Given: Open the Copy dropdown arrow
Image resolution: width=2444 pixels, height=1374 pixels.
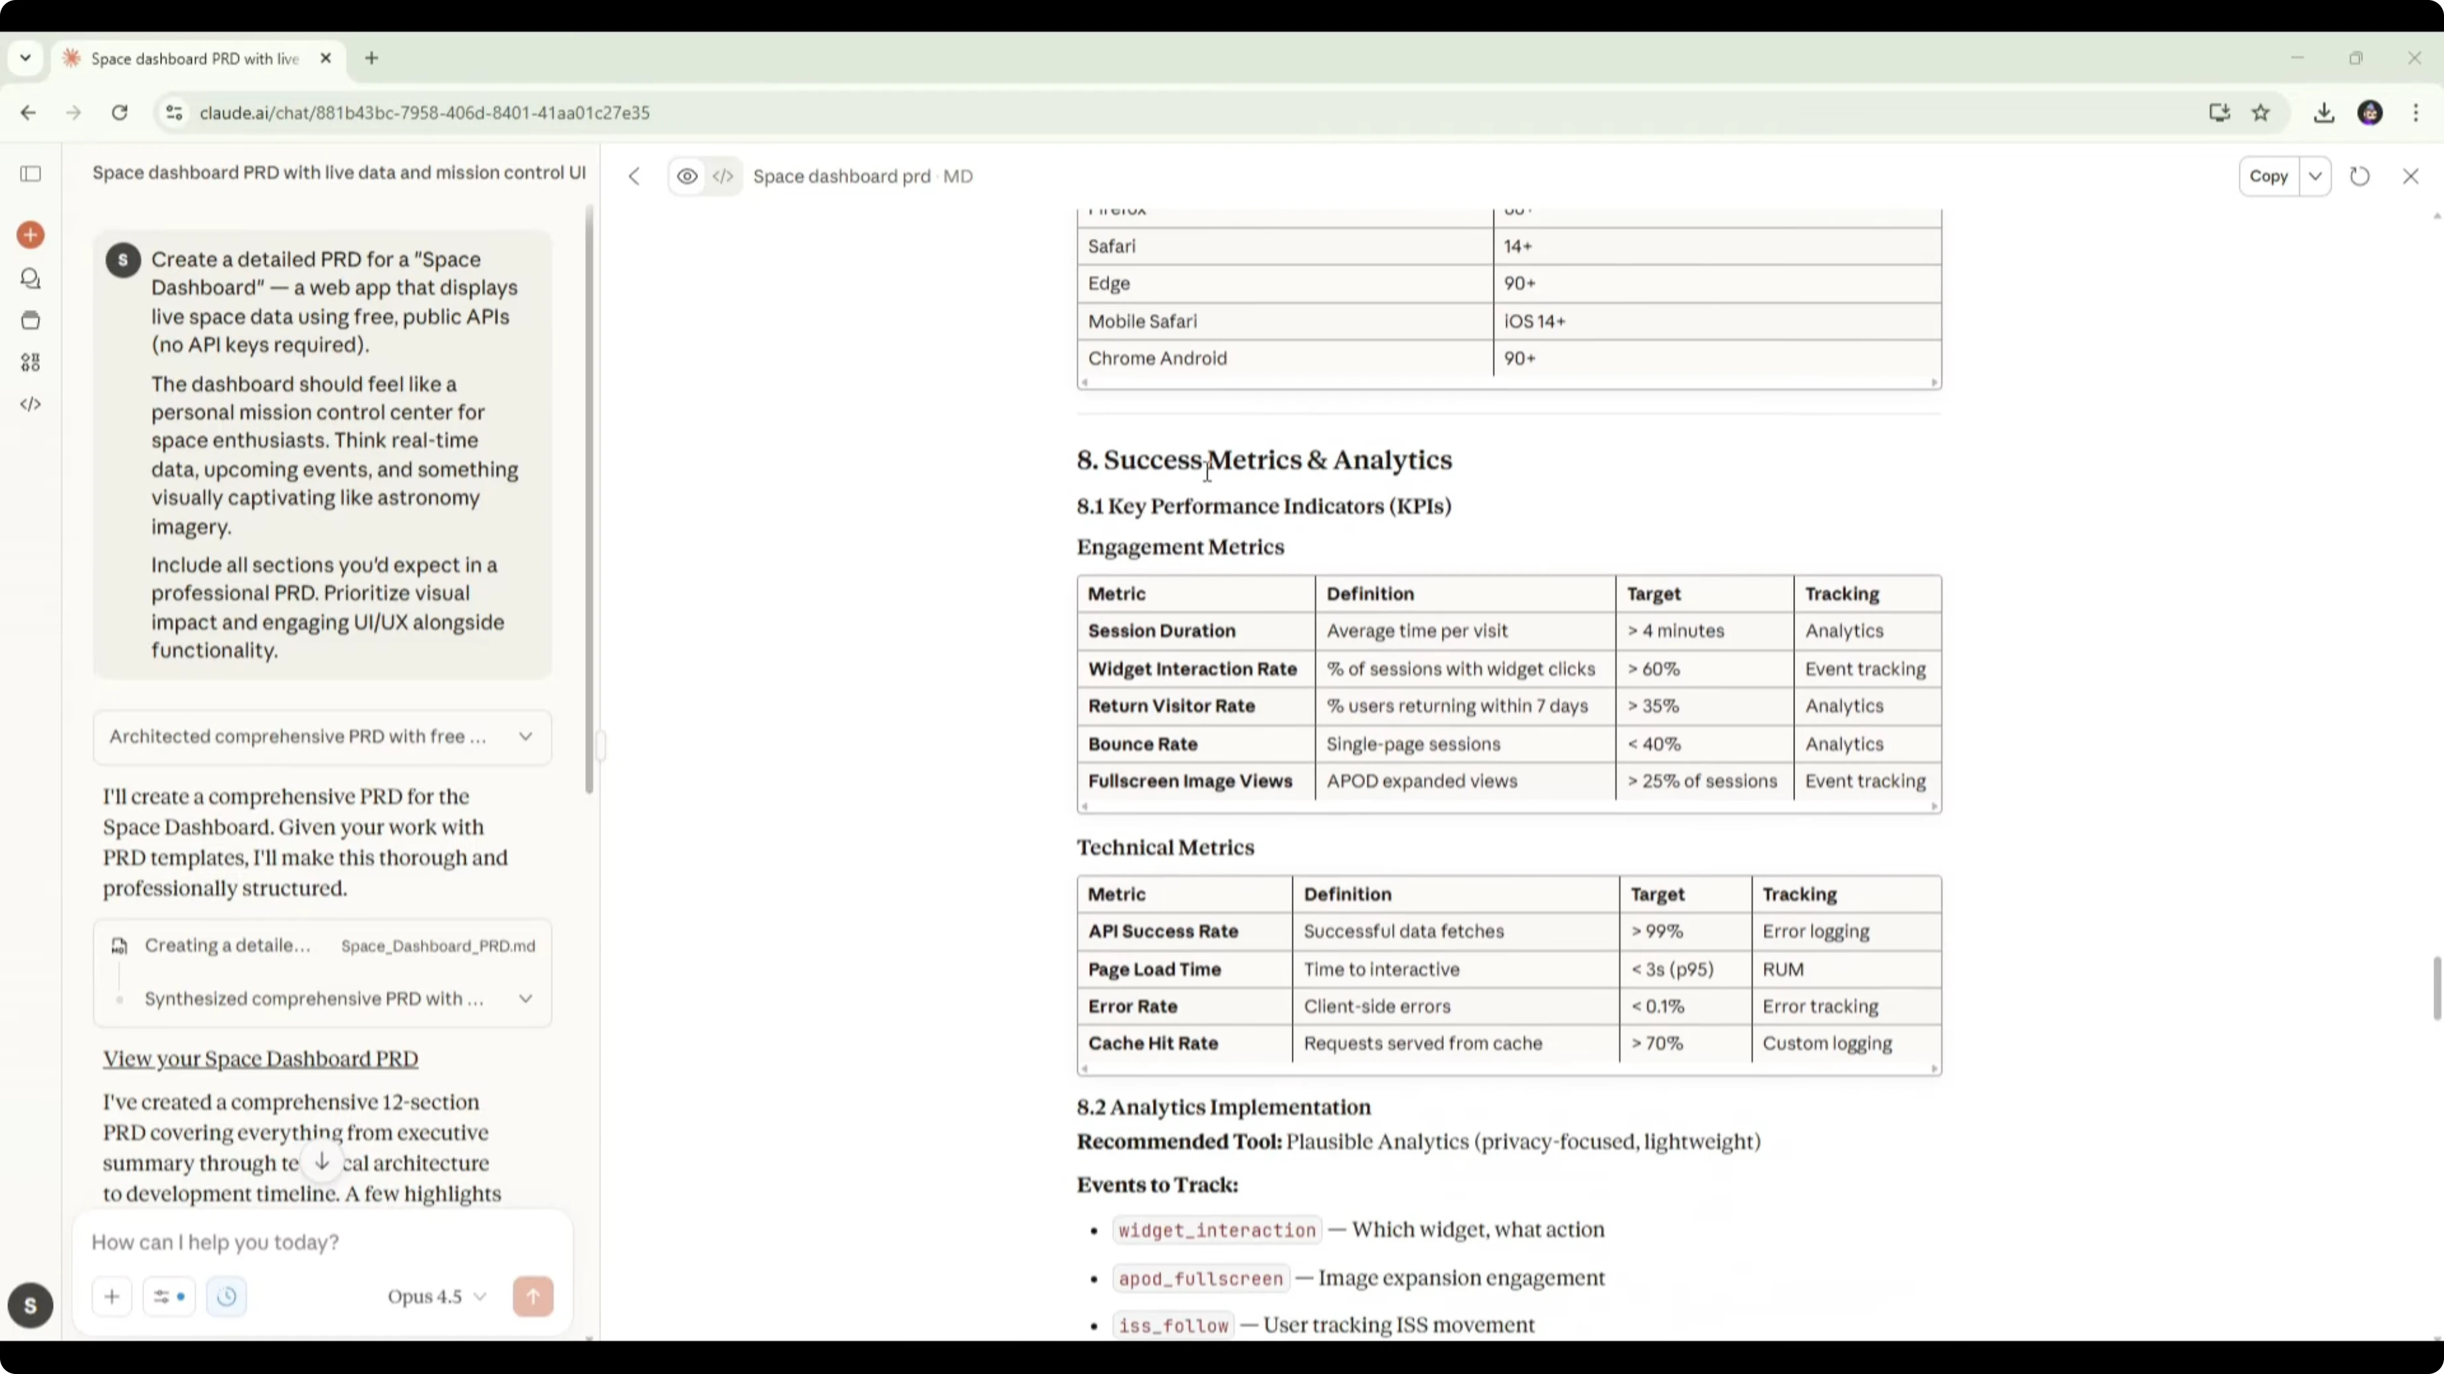Looking at the screenshot, I should [x=2315, y=177].
